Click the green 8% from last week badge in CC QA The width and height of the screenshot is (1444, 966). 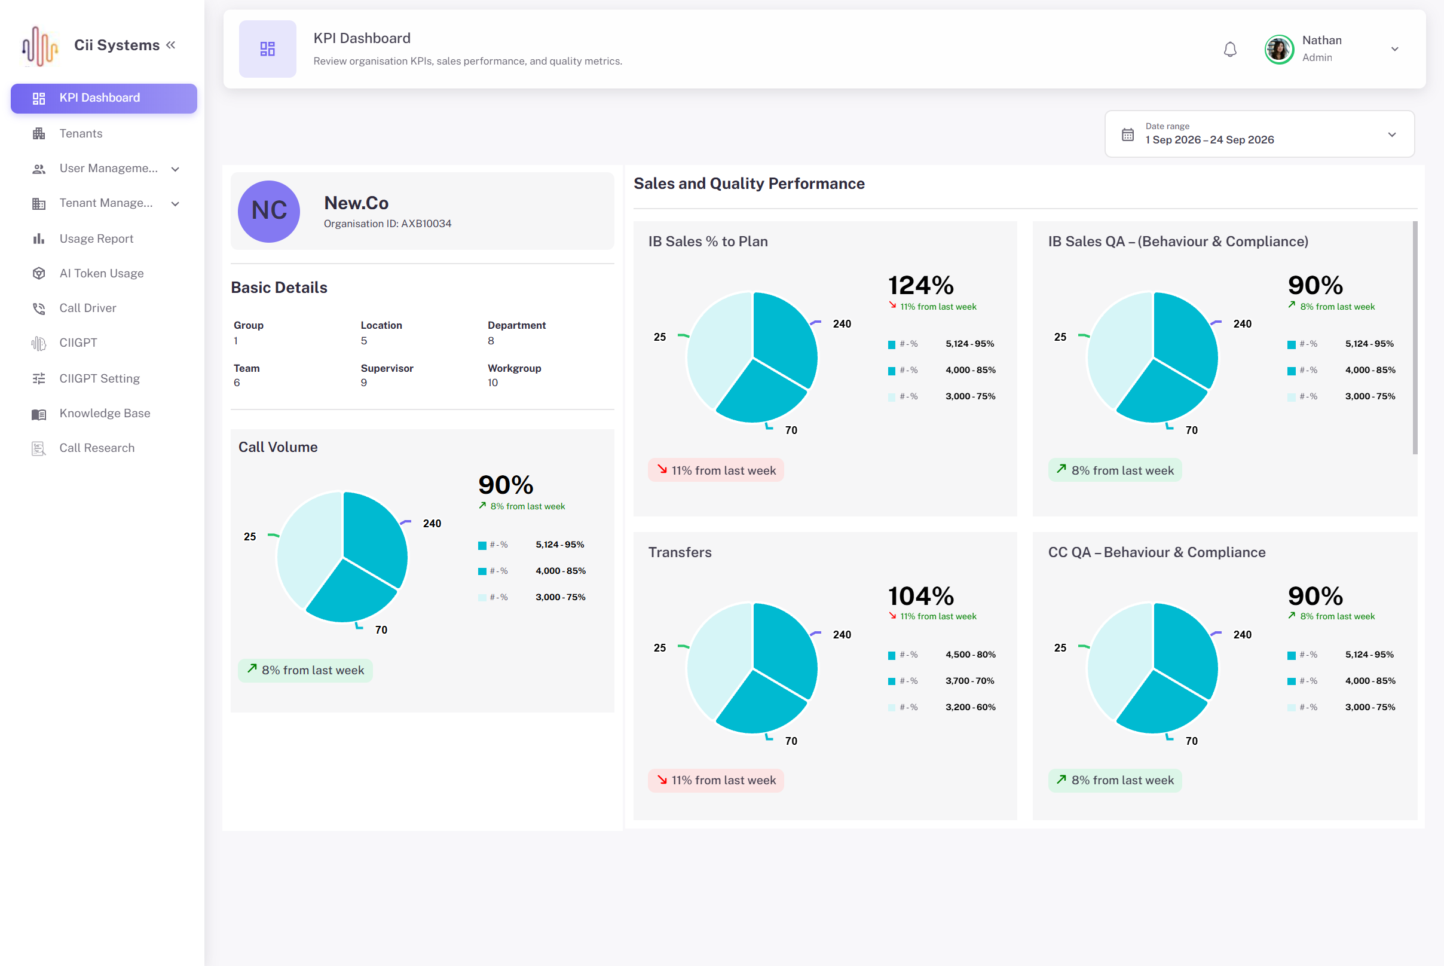[x=1115, y=780]
